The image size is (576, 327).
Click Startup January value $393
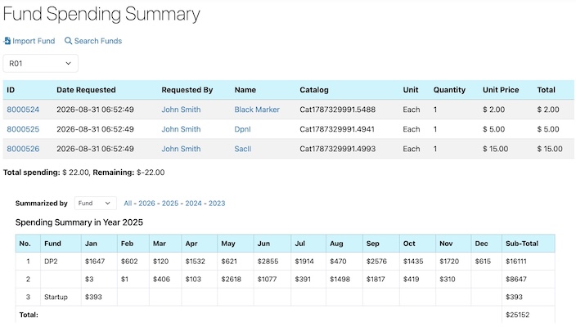click(93, 297)
